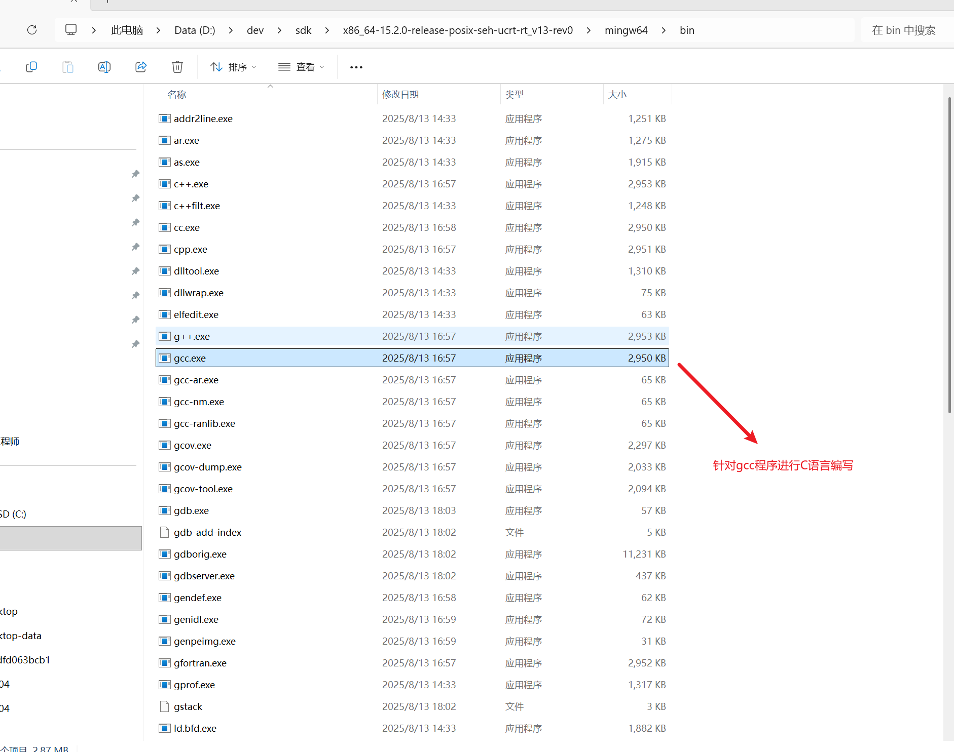Expand chevron after Data (D:) in address bar

pos(231,30)
